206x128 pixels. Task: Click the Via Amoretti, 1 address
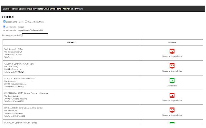coord(11,81)
